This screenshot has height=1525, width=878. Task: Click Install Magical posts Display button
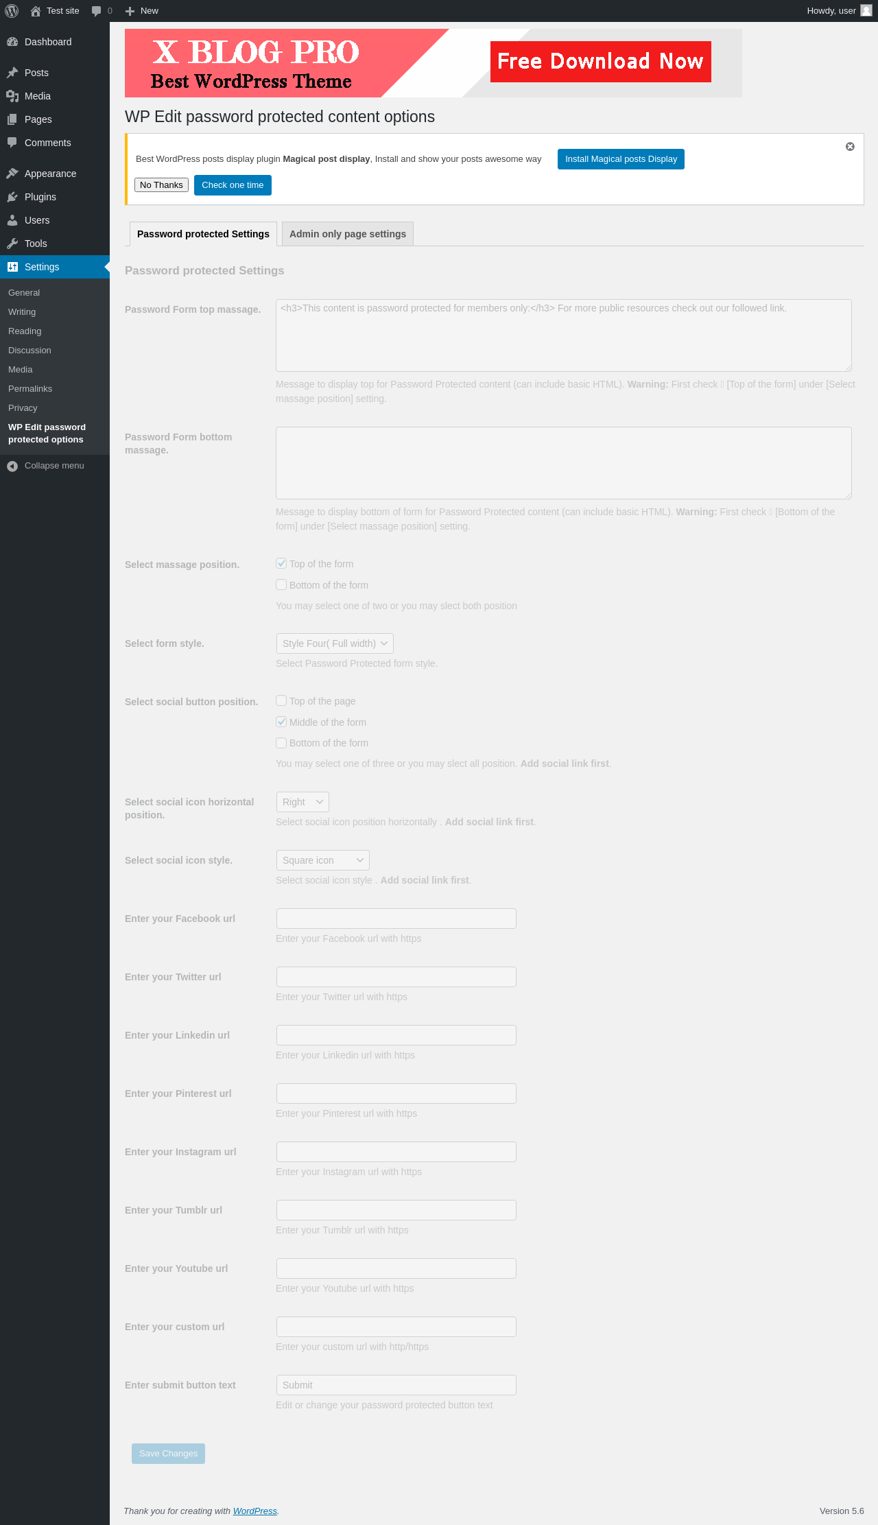click(x=621, y=159)
